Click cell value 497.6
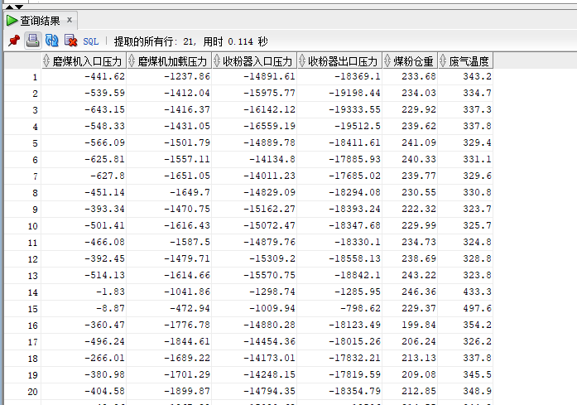 [478, 308]
